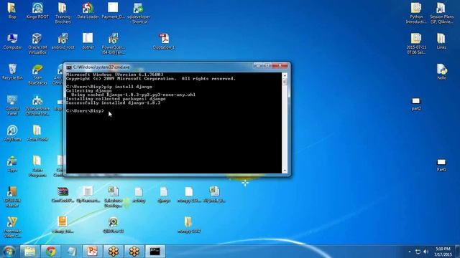Switch to PowerPoint in taskbar
Screen dimensions: 460x258
93,252
